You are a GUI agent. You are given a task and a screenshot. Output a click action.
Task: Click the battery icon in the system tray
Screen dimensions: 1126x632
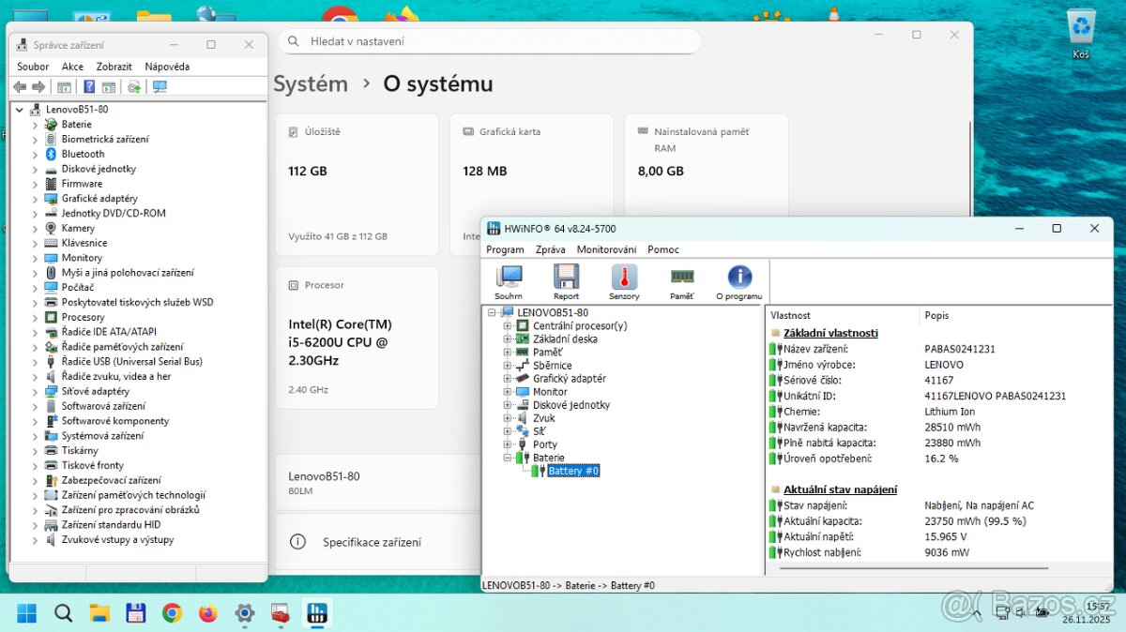(x=1042, y=611)
